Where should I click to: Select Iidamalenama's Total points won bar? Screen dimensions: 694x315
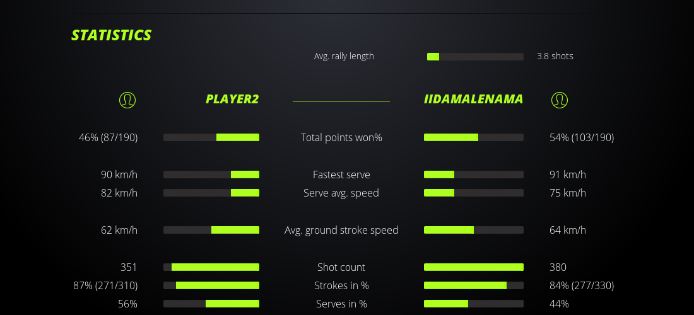pos(474,137)
